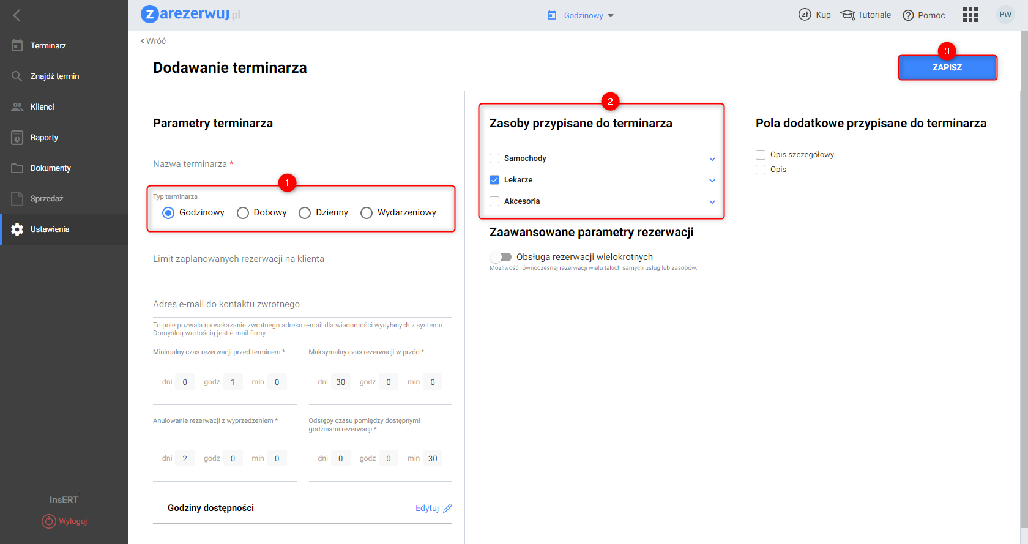Expand the Lekarze resource chevron

coord(712,181)
